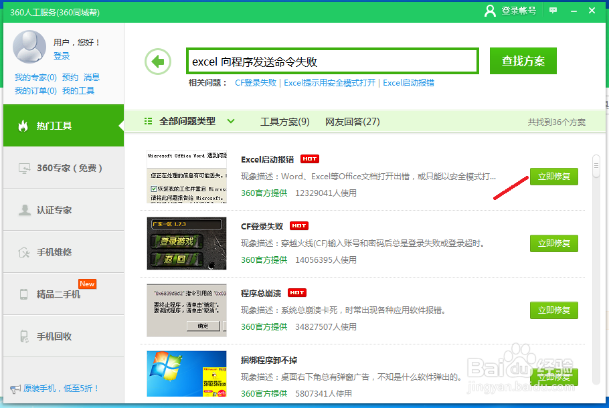
Task: Click the HOT badge next to CF登录失败
Action: [298, 225]
